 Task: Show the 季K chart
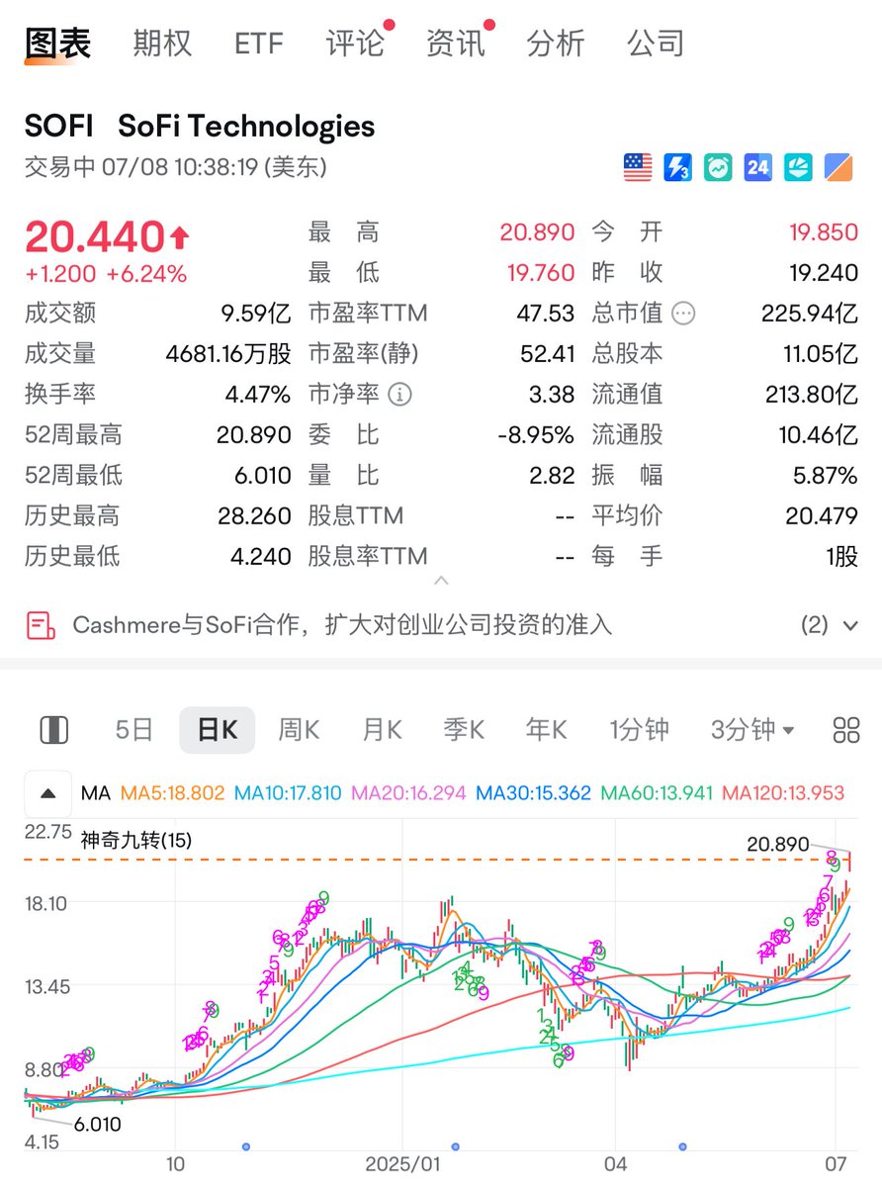pos(464,731)
